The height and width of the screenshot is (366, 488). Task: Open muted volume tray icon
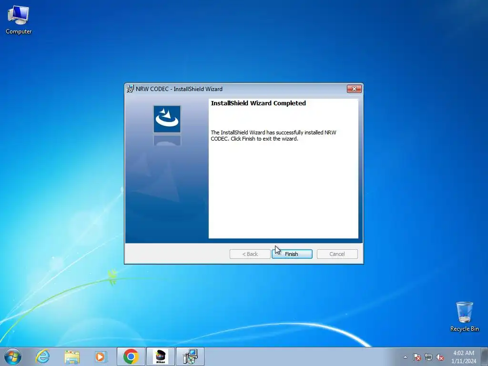pyautogui.click(x=440, y=357)
